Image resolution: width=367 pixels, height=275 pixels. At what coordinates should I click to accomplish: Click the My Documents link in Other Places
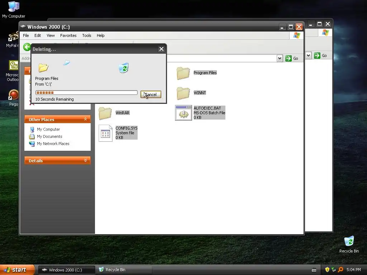[x=49, y=136]
